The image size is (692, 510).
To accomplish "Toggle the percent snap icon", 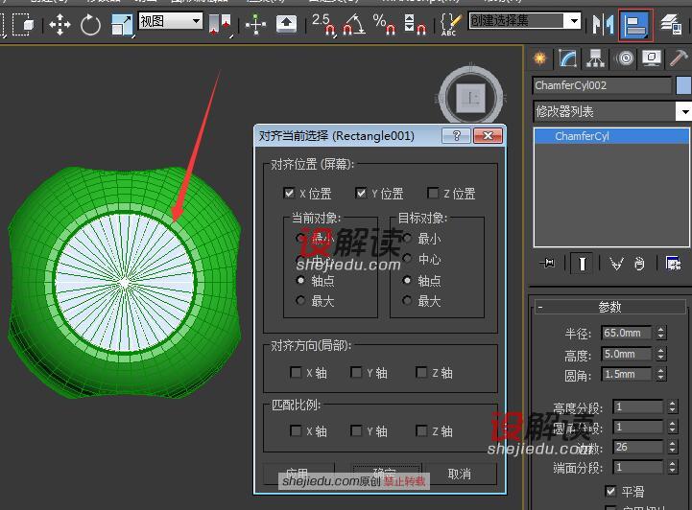I will coord(384,25).
